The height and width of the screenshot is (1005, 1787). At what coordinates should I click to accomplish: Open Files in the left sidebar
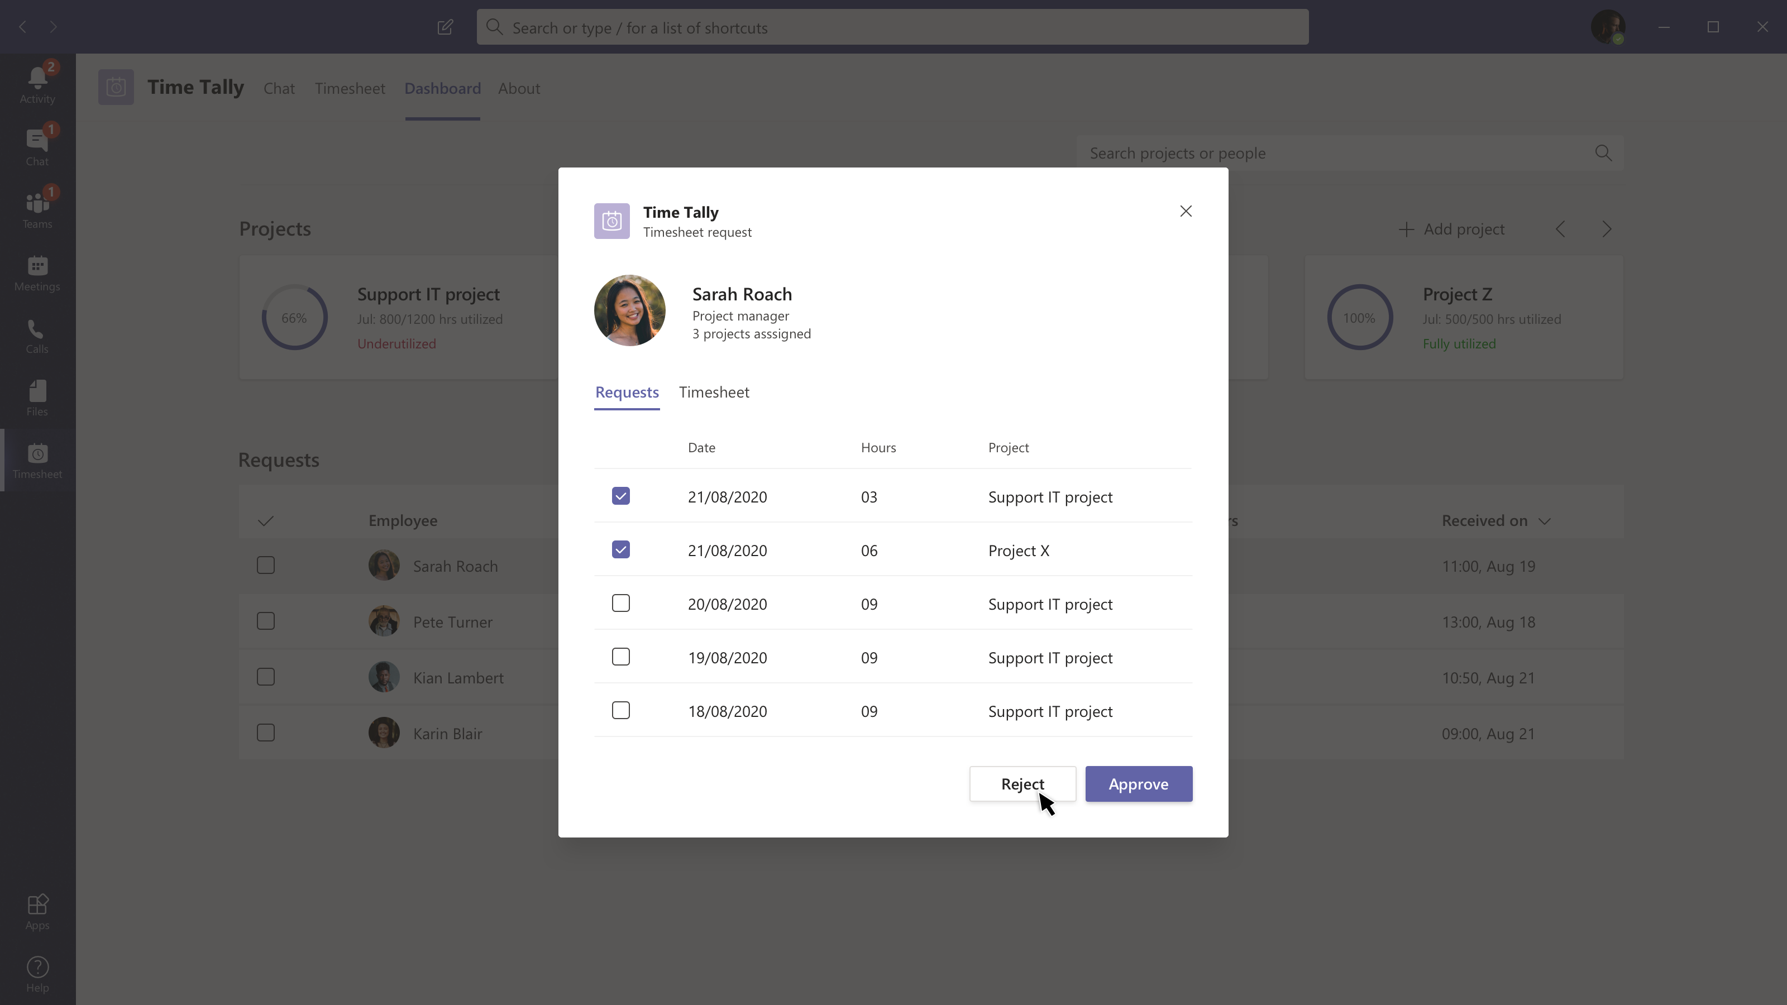tap(37, 398)
